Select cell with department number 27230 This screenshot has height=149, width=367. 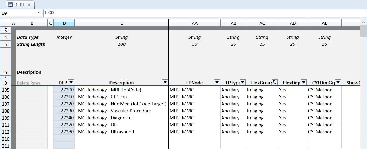pyautogui.click(x=64, y=111)
